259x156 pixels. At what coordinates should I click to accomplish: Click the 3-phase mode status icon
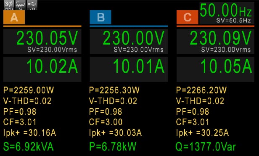pos(9,5)
